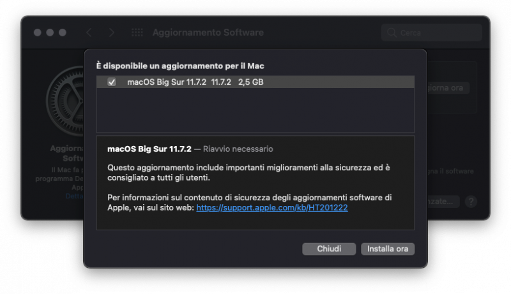Click the back navigation chevron
The width and height of the screenshot is (511, 294).
click(x=89, y=33)
